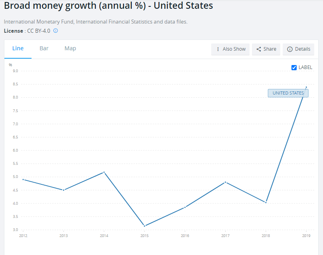Click the 2019 peak data point
323x255 pixels.
point(306,87)
